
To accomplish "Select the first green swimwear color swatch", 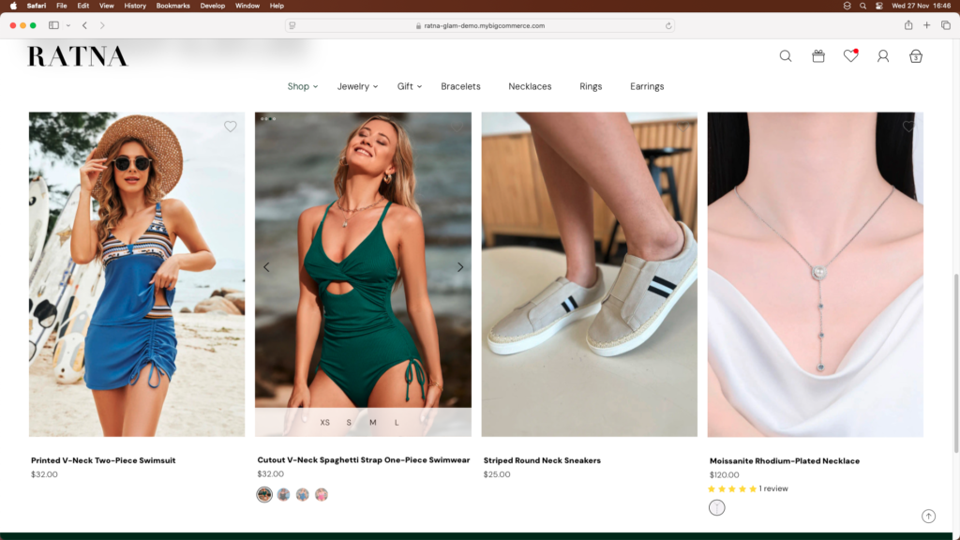I will (264, 495).
